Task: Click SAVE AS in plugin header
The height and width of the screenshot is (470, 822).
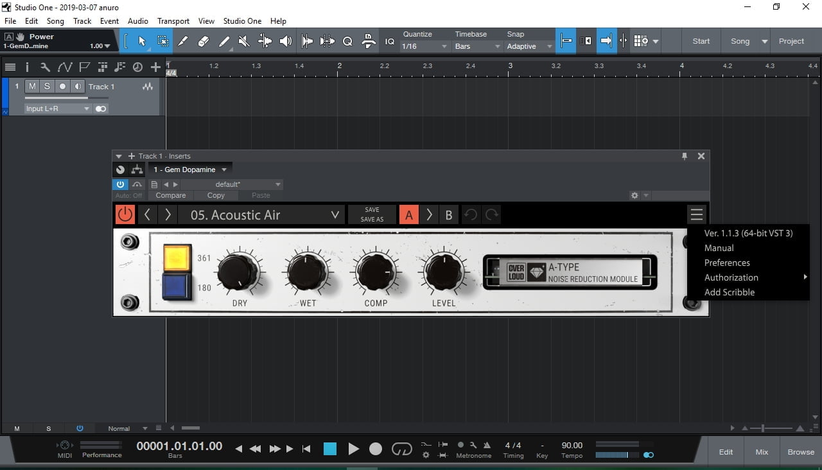Action: tap(372, 220)
